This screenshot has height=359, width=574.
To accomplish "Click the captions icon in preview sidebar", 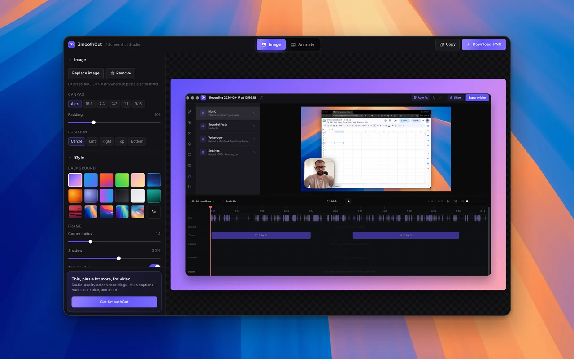I will click(190, 166).
